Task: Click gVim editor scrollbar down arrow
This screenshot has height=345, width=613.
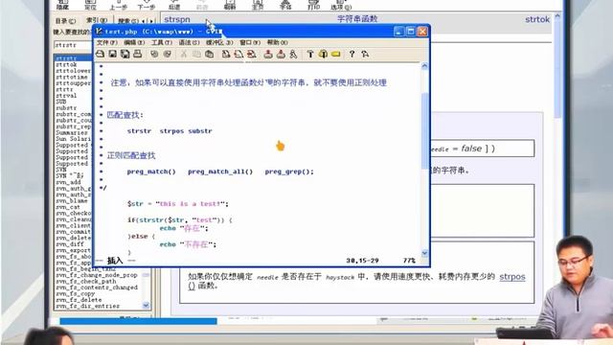Action: (x=425, y=253)
